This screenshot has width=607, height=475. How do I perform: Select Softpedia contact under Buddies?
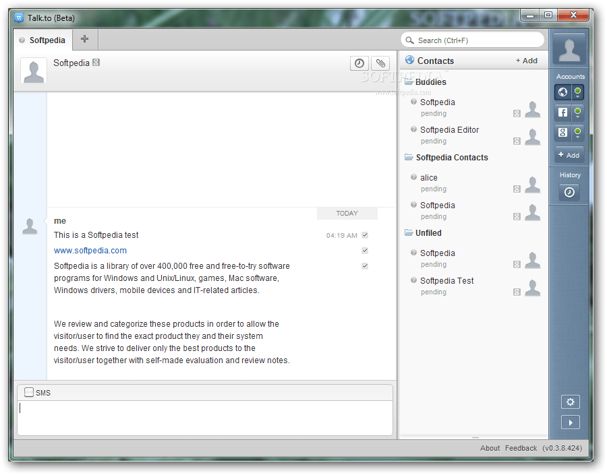475,108
